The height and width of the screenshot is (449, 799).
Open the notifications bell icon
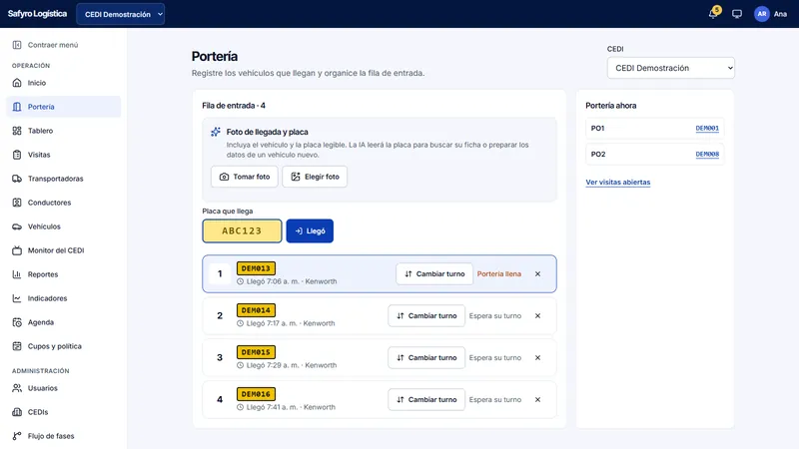[713, 14]
